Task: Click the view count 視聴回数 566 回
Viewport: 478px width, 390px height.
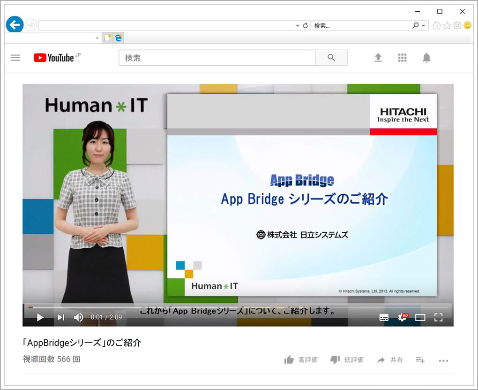Action: coord(52,359)
